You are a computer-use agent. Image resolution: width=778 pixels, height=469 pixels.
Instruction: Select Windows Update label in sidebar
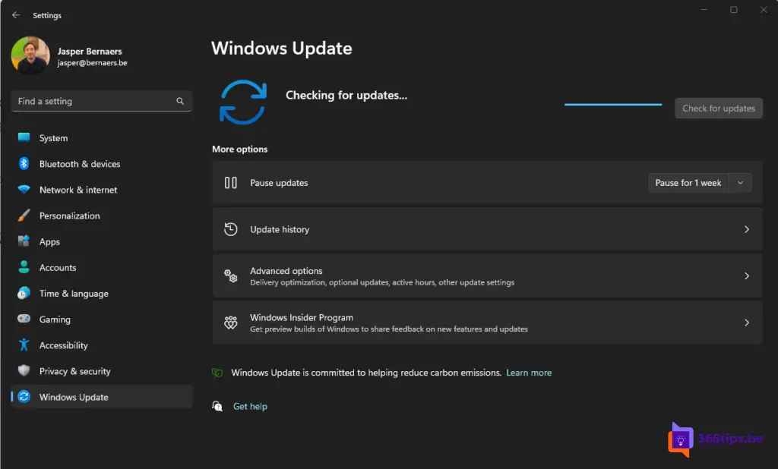click(x=74, y=397)
